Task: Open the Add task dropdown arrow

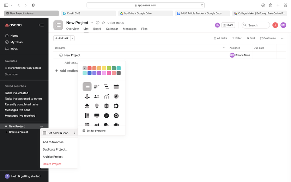Action: click(73, 38)
